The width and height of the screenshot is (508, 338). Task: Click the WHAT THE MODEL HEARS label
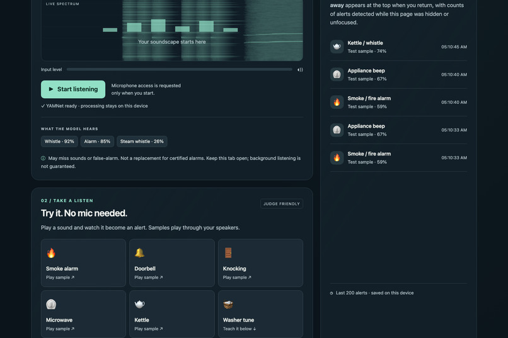(x=69, y=129)
